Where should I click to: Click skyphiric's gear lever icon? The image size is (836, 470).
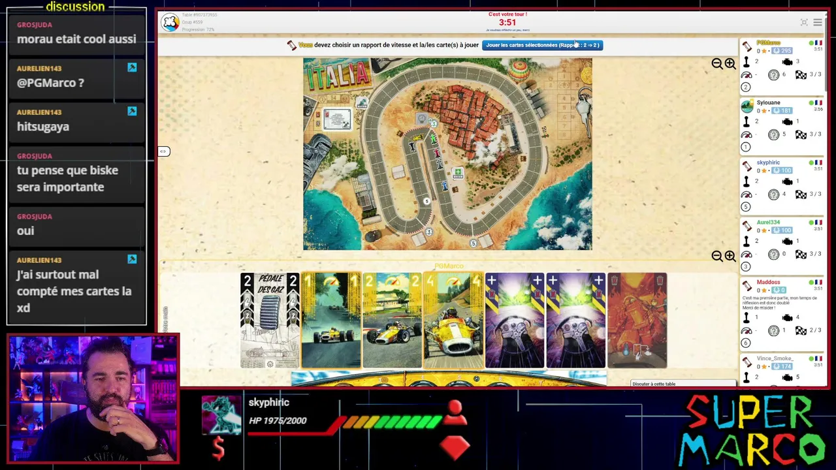747,181
